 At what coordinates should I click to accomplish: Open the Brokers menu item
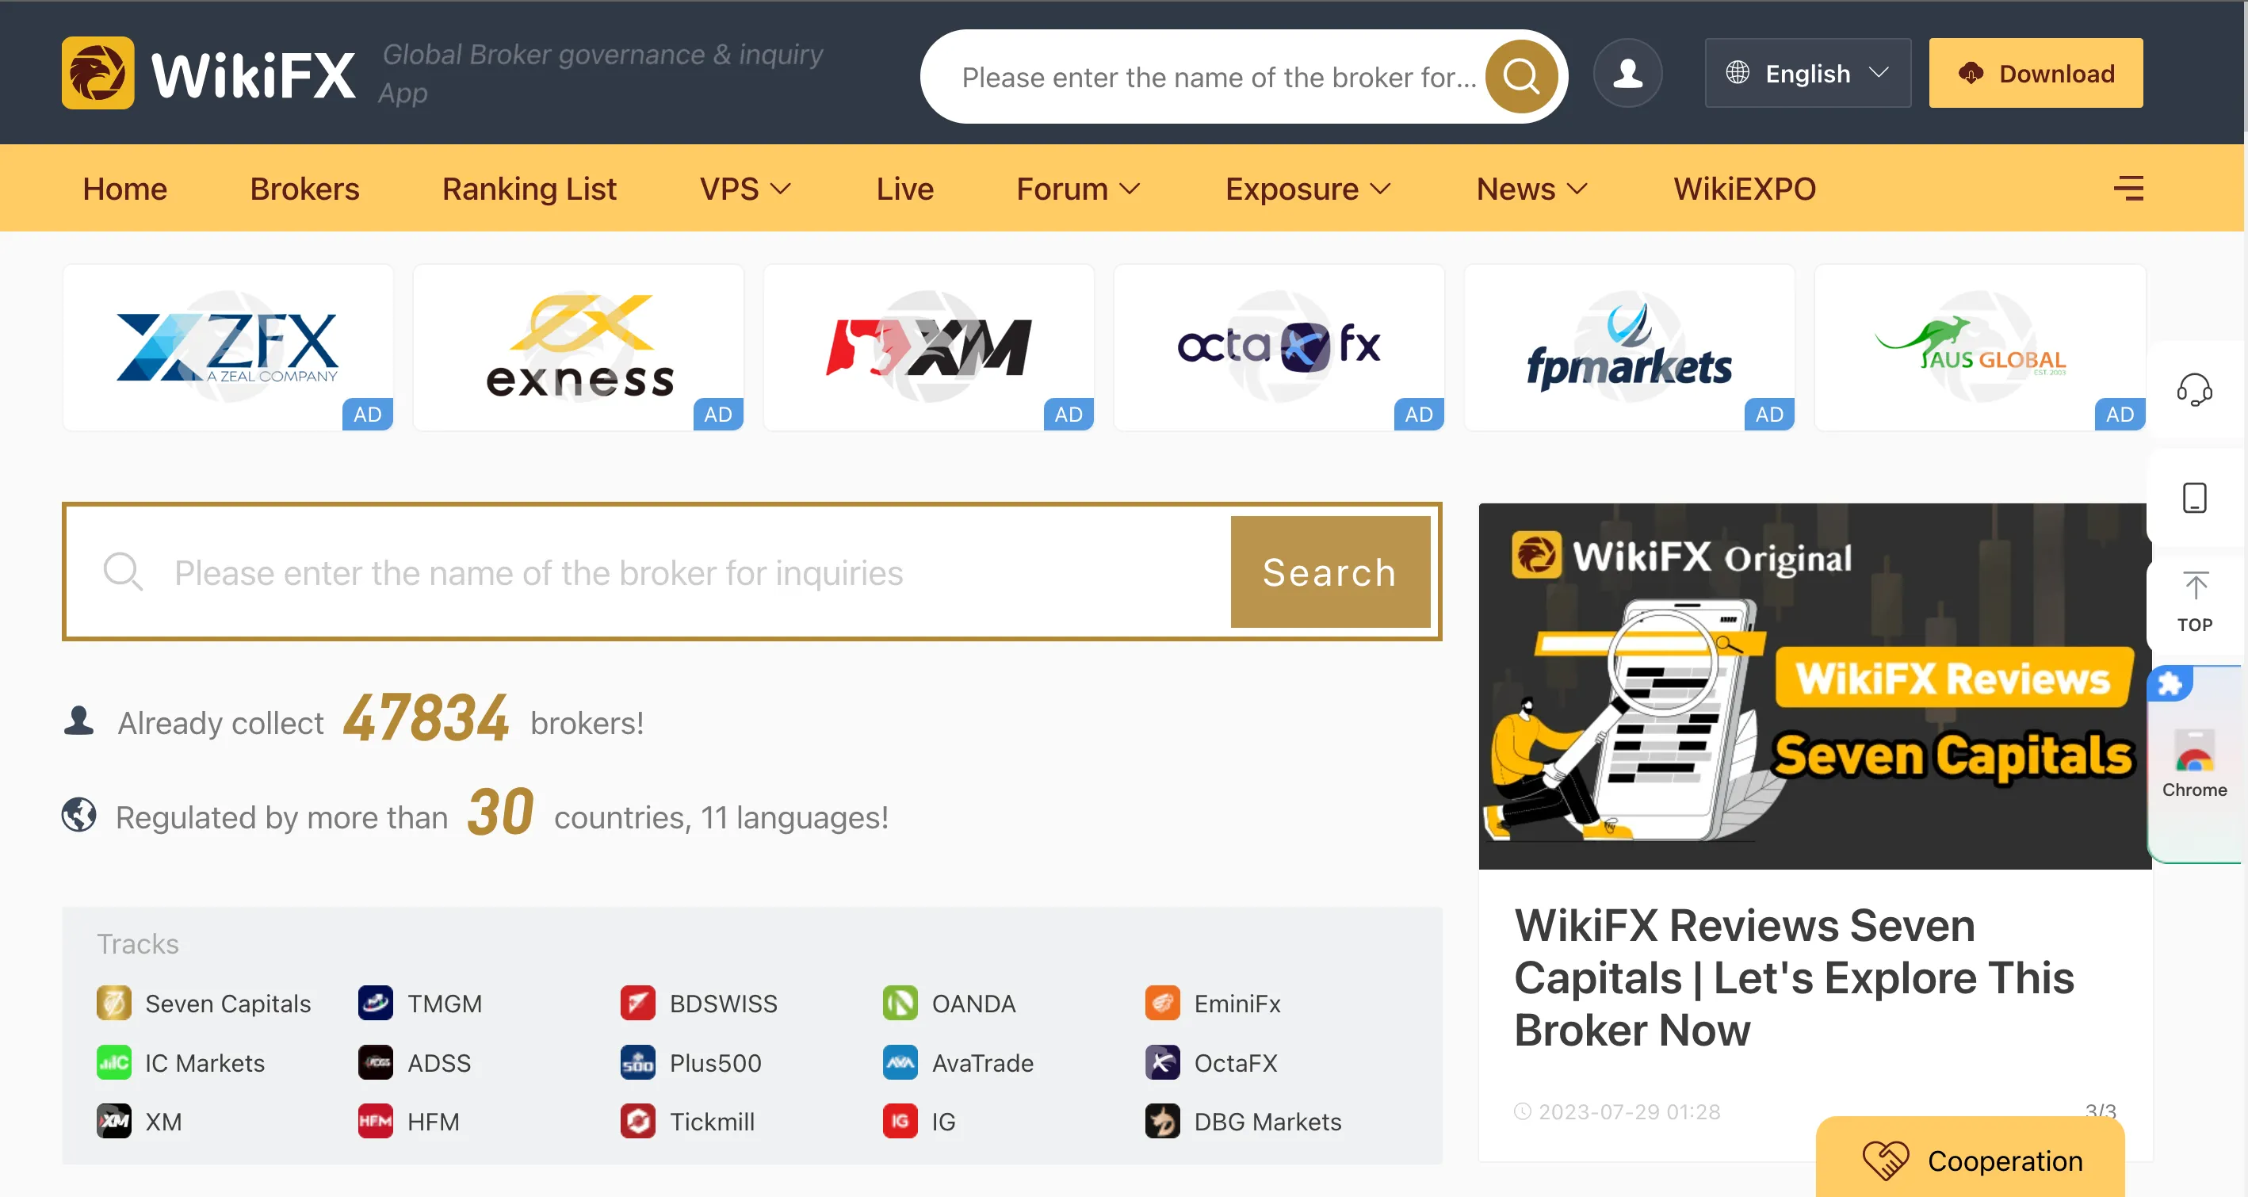click(x=304, y=189)
